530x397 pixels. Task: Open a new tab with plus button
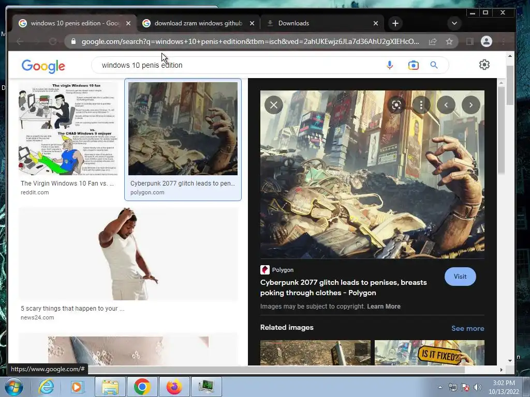(395, 23)
